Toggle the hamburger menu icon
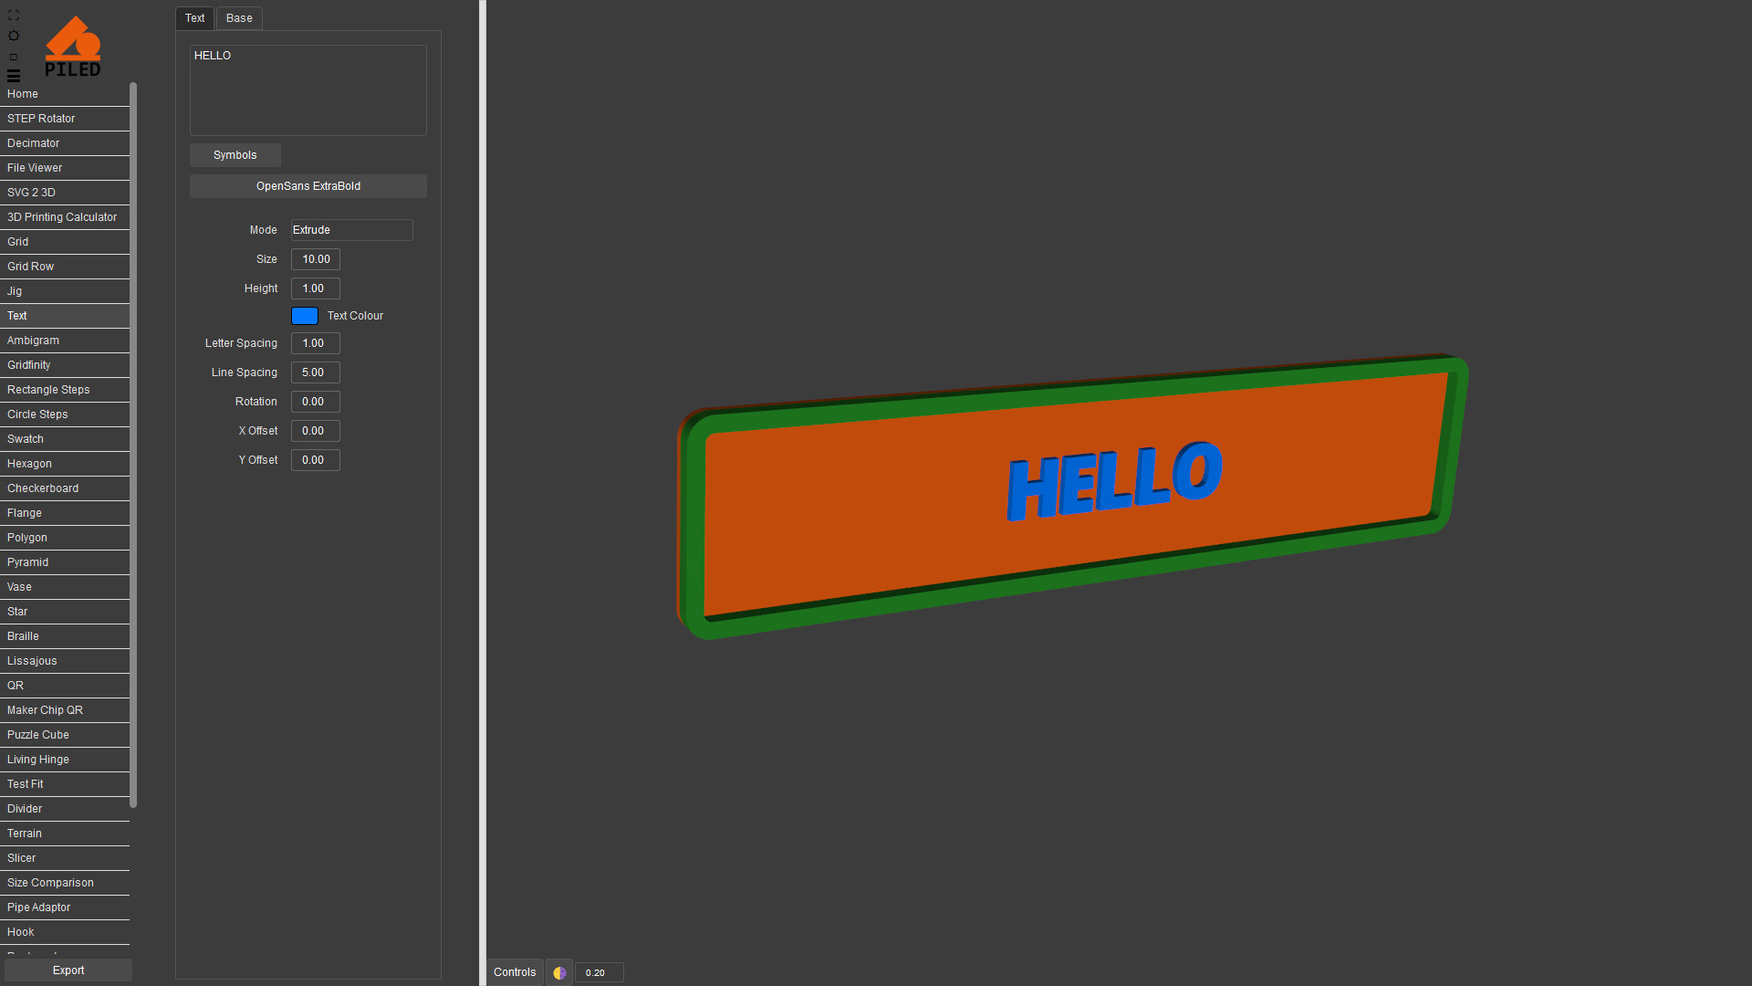 14,76
